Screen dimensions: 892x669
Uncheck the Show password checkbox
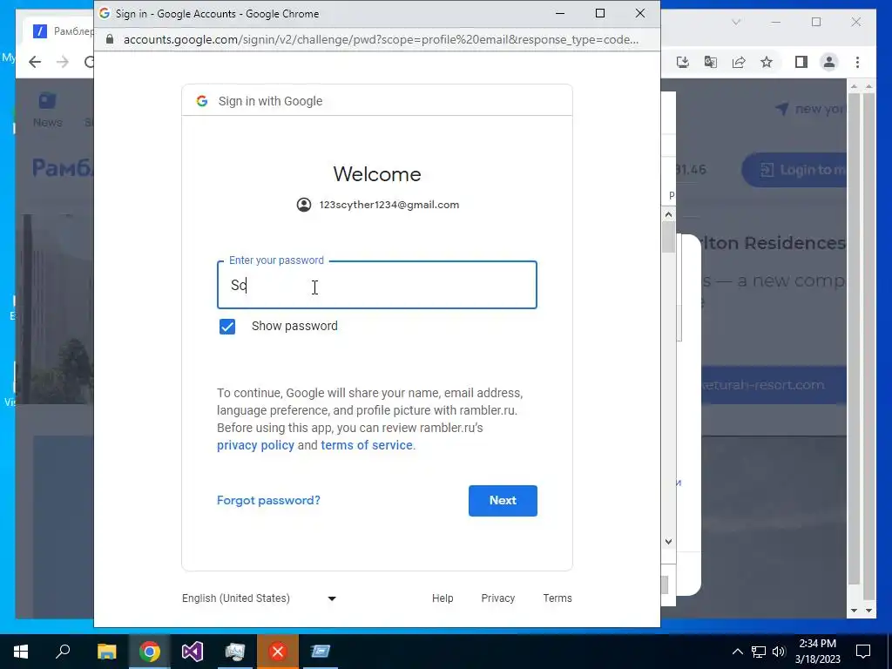coord(227,327)
